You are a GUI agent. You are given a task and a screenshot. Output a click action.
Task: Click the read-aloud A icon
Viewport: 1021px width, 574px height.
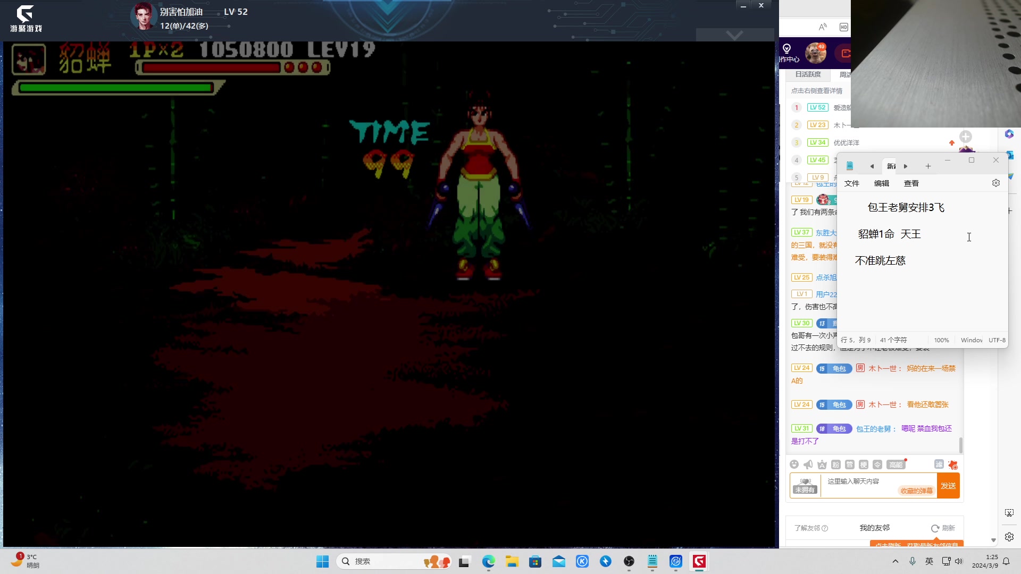click(823, 27)
